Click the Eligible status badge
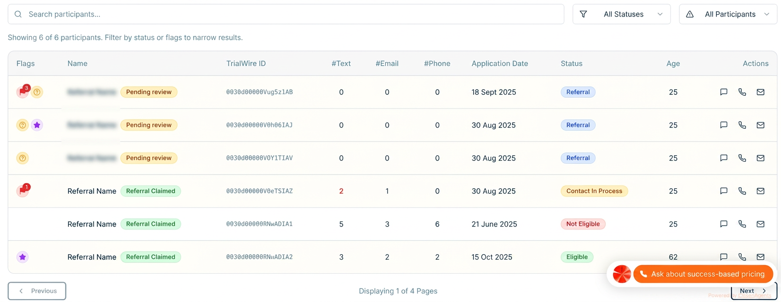781x302 pixels. pos(577,257)
